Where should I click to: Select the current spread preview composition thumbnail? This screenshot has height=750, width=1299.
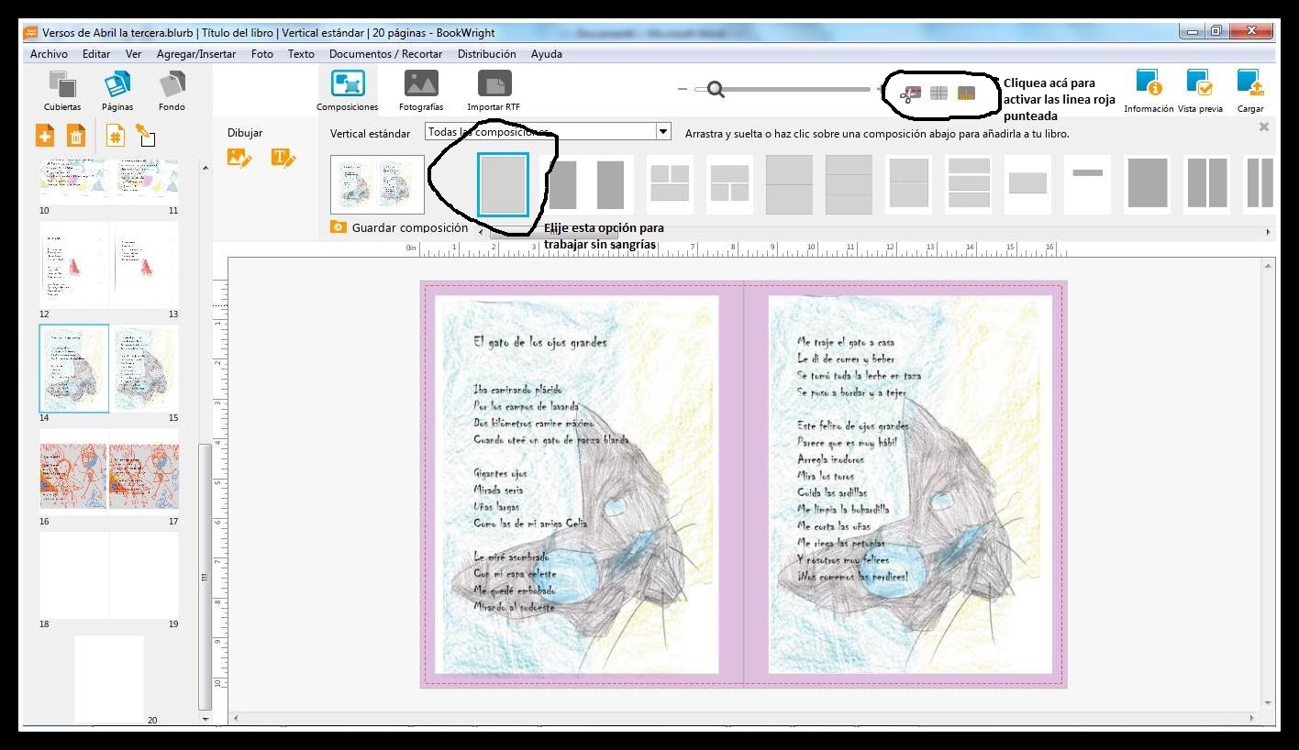(377, 184)
